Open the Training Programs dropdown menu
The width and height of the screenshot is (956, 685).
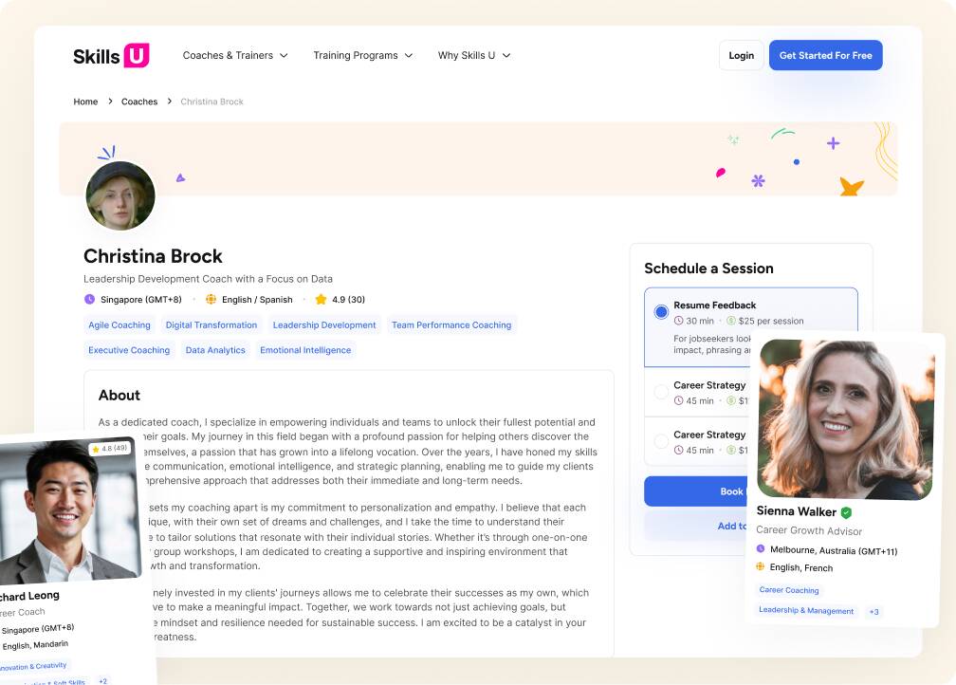click(363, 56)
